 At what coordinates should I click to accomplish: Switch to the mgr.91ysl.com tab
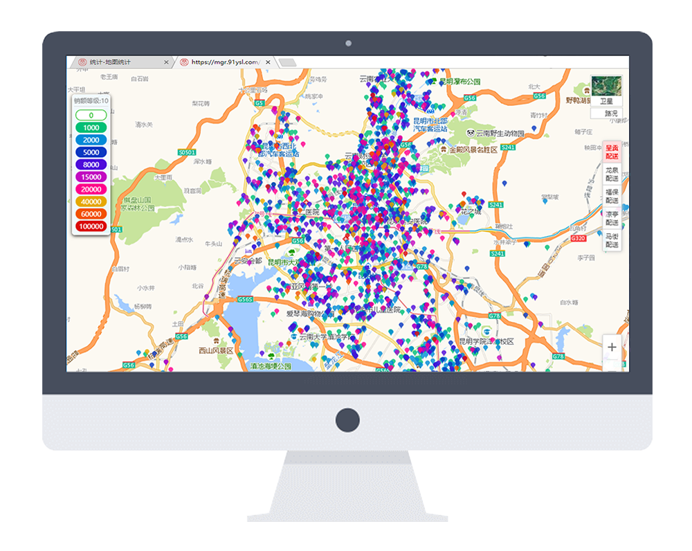(221, 62)
